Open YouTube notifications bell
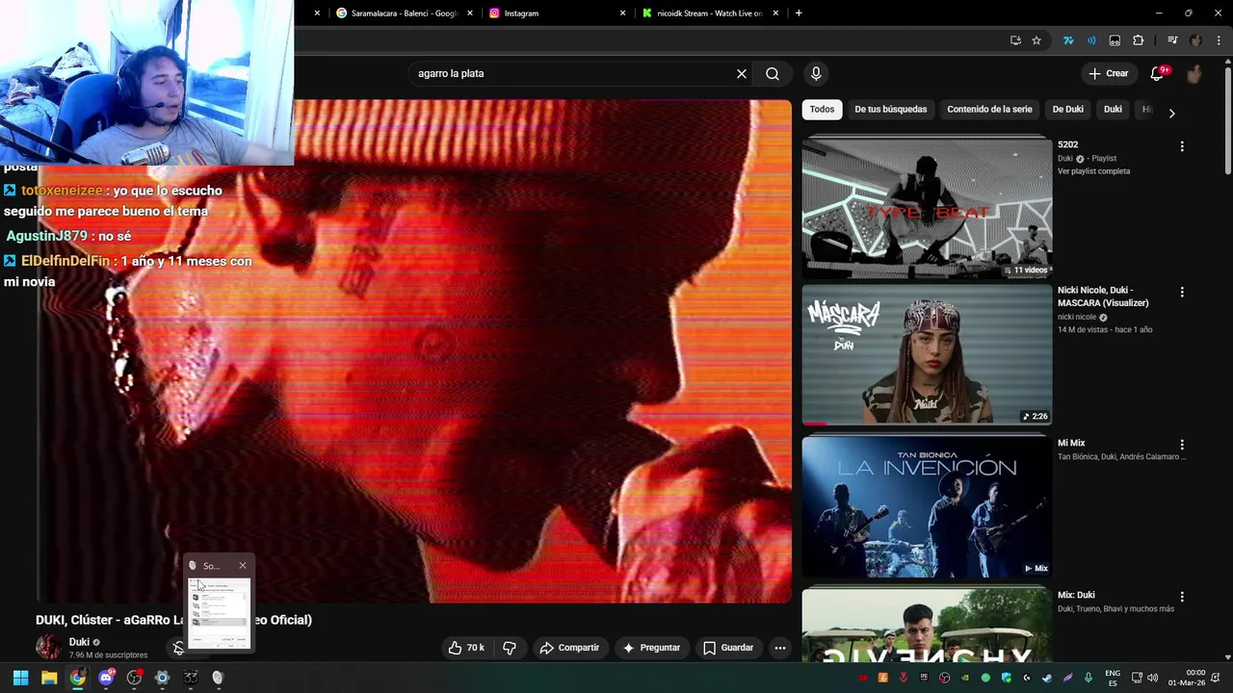Screen dimensions: 1233x693 point(1158,73)
